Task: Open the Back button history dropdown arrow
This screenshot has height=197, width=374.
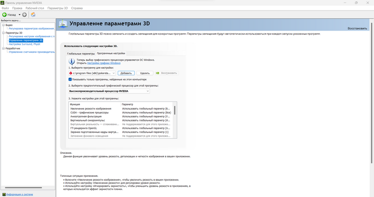Action: [20, 14]
